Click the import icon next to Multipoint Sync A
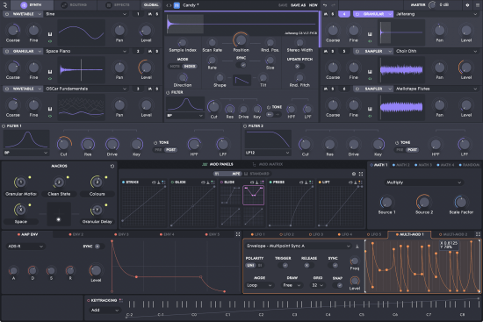The width and height of the screenshot is (483, 322). 357,246
